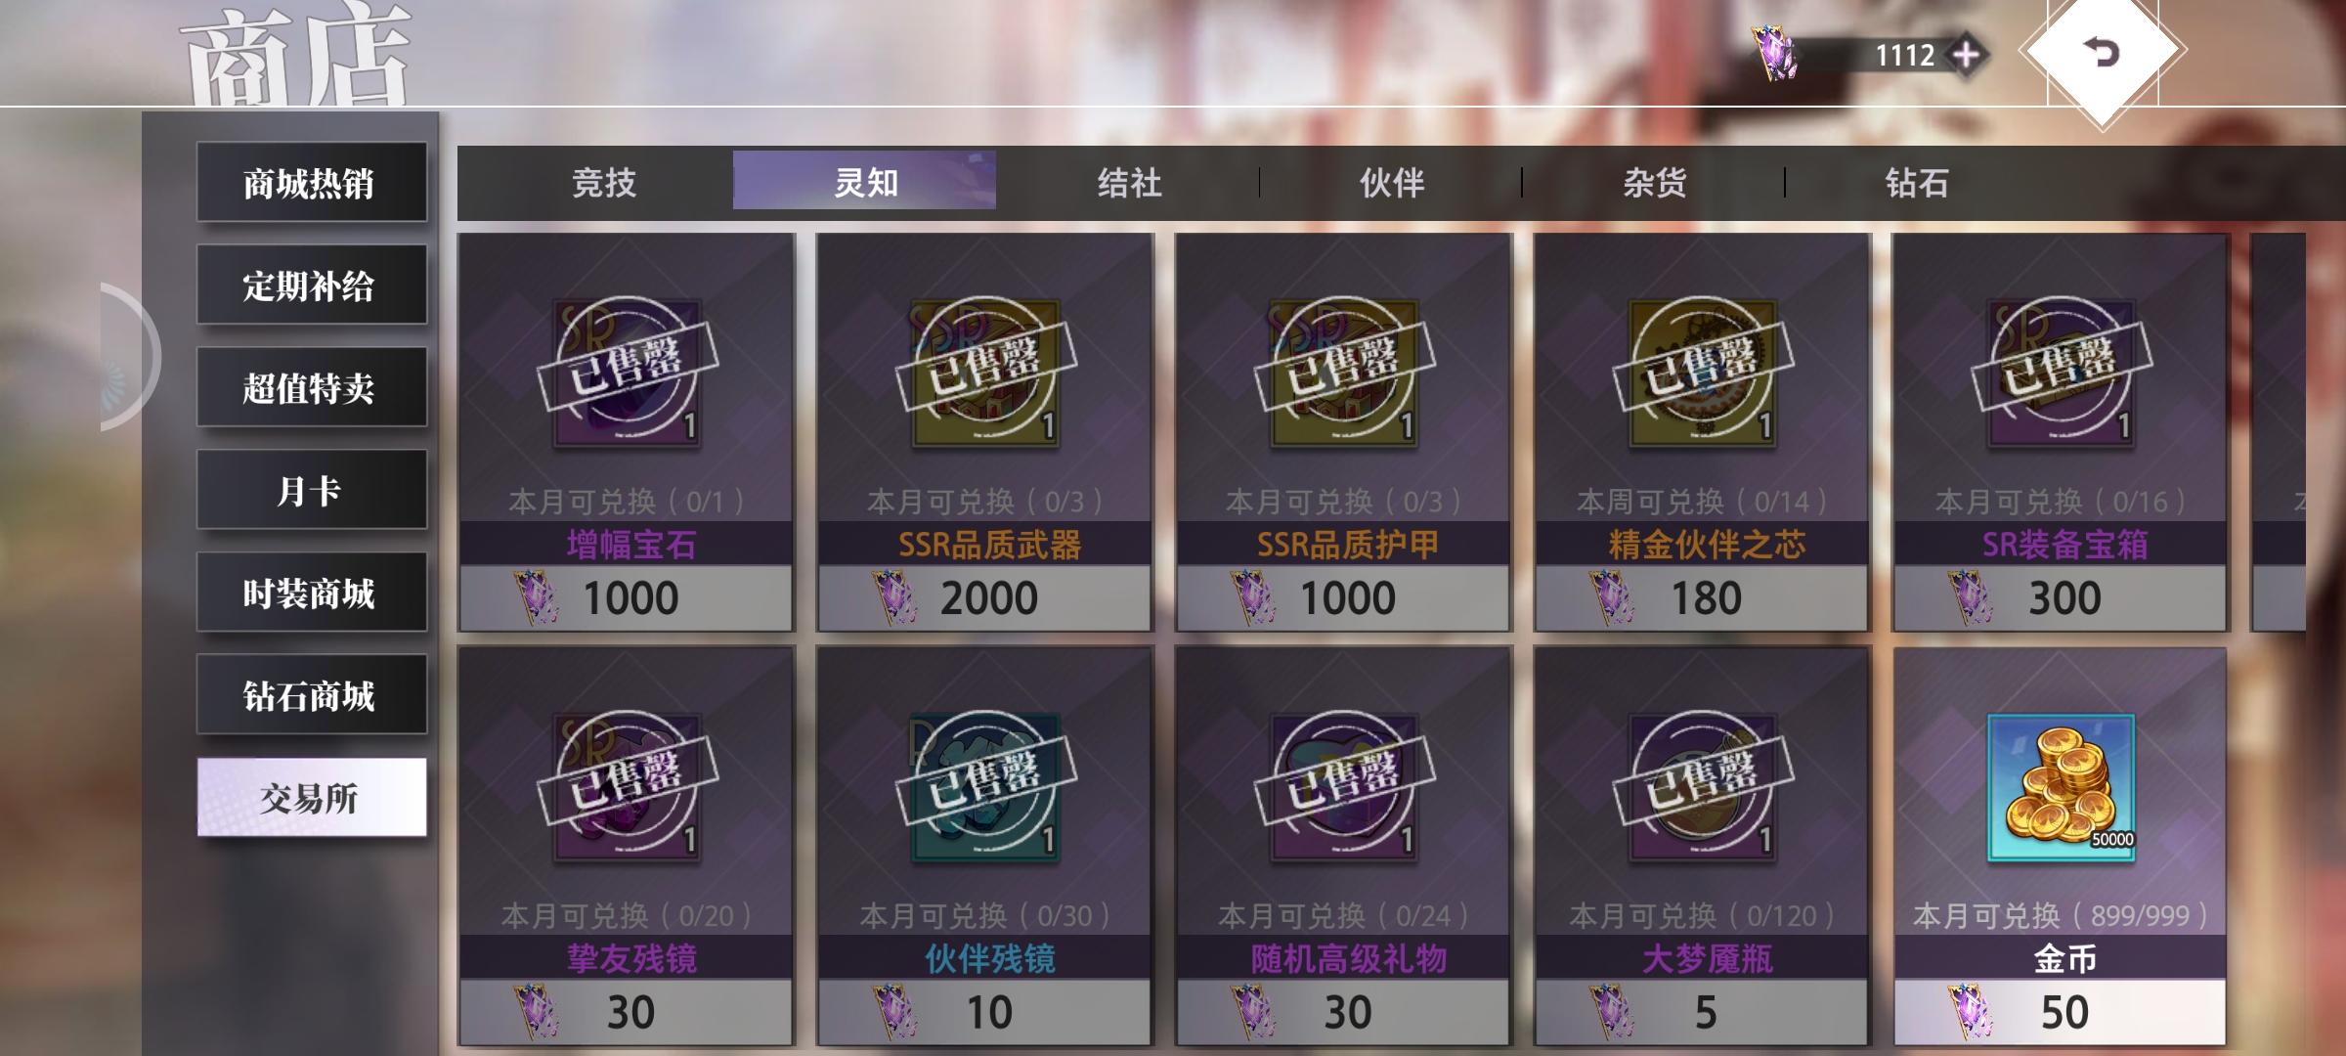Viewport: 2346px width, 1056px height.
Task: Switch to the 伙伴 tab
Action: (1392, 182)
